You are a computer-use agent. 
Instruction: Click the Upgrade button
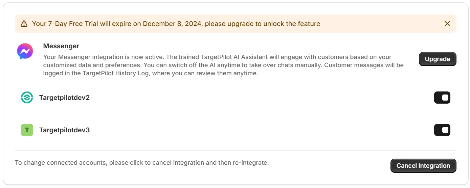point(438,59)
